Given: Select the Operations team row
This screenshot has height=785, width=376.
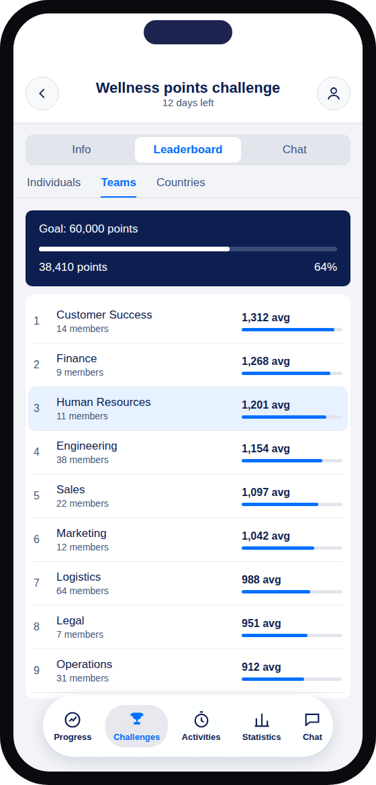Looking at the screenshot, I should [188, 670].
